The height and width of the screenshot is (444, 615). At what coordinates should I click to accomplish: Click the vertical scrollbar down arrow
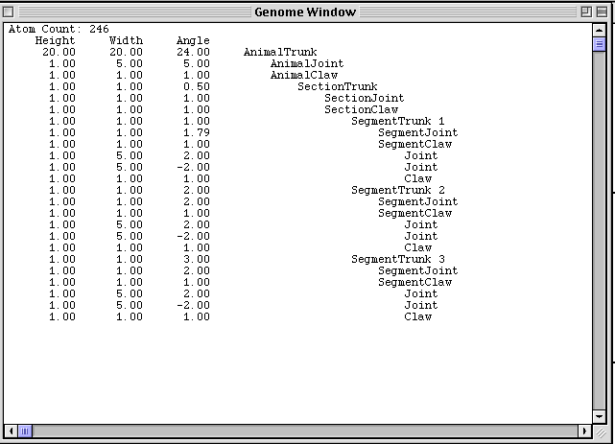[599, 416]
